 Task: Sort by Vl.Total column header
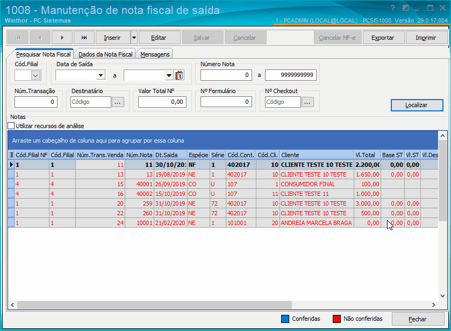coord(367,155)
